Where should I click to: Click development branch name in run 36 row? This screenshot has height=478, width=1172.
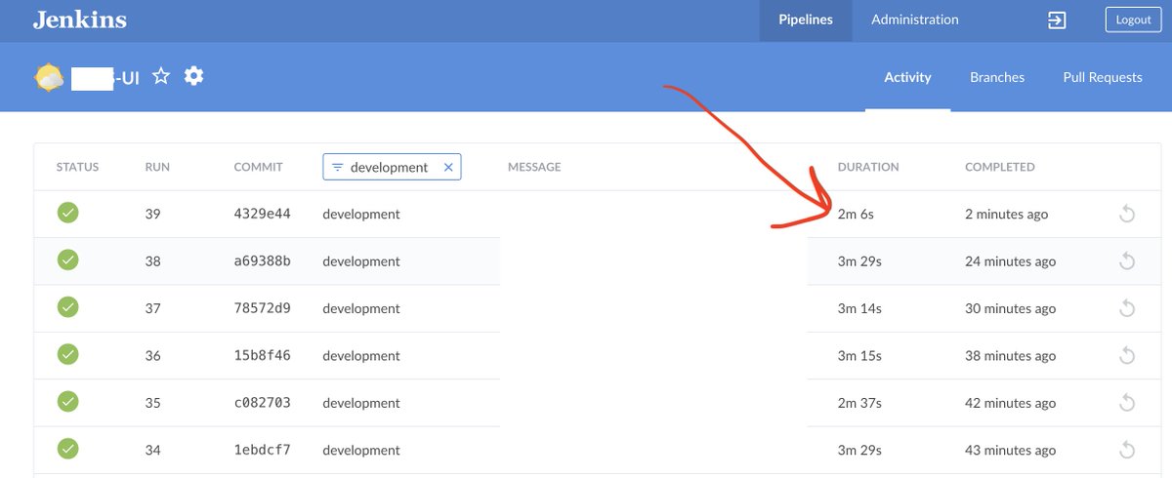(361, 355)
